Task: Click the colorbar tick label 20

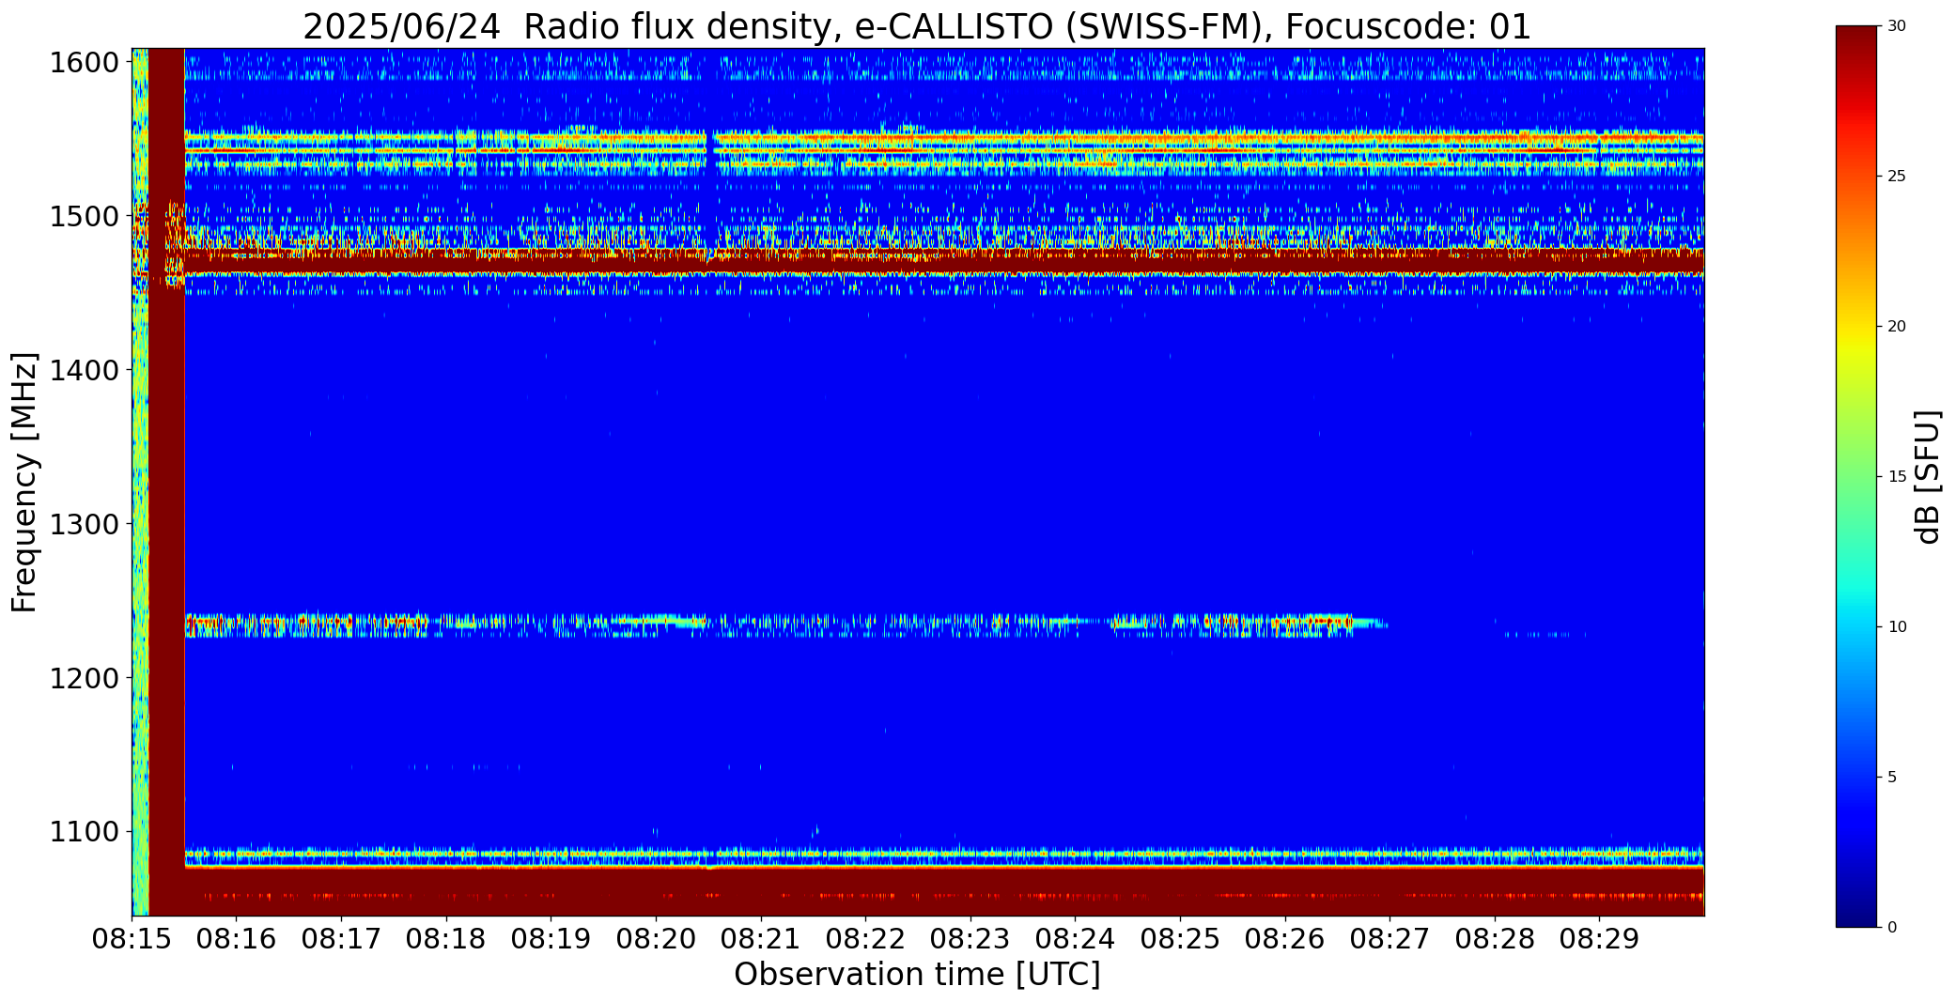Action: point(1897,327)
